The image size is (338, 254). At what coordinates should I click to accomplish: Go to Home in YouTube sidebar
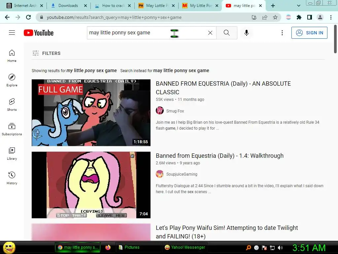pos(12,56)
